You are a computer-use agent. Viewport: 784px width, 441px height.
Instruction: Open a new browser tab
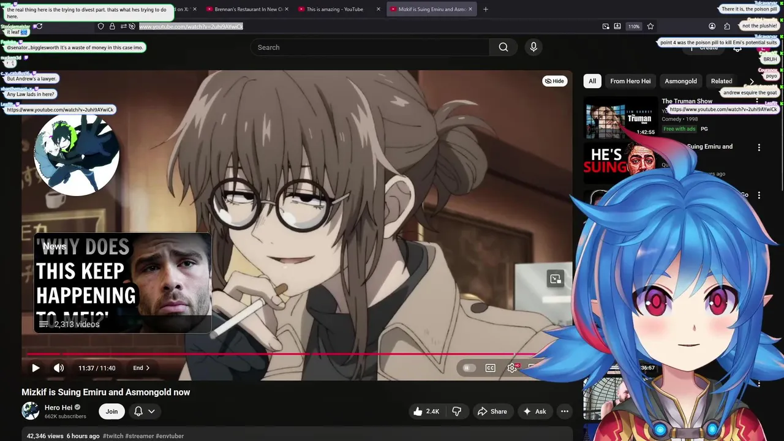pyautogui.click(x=486, y=9)
